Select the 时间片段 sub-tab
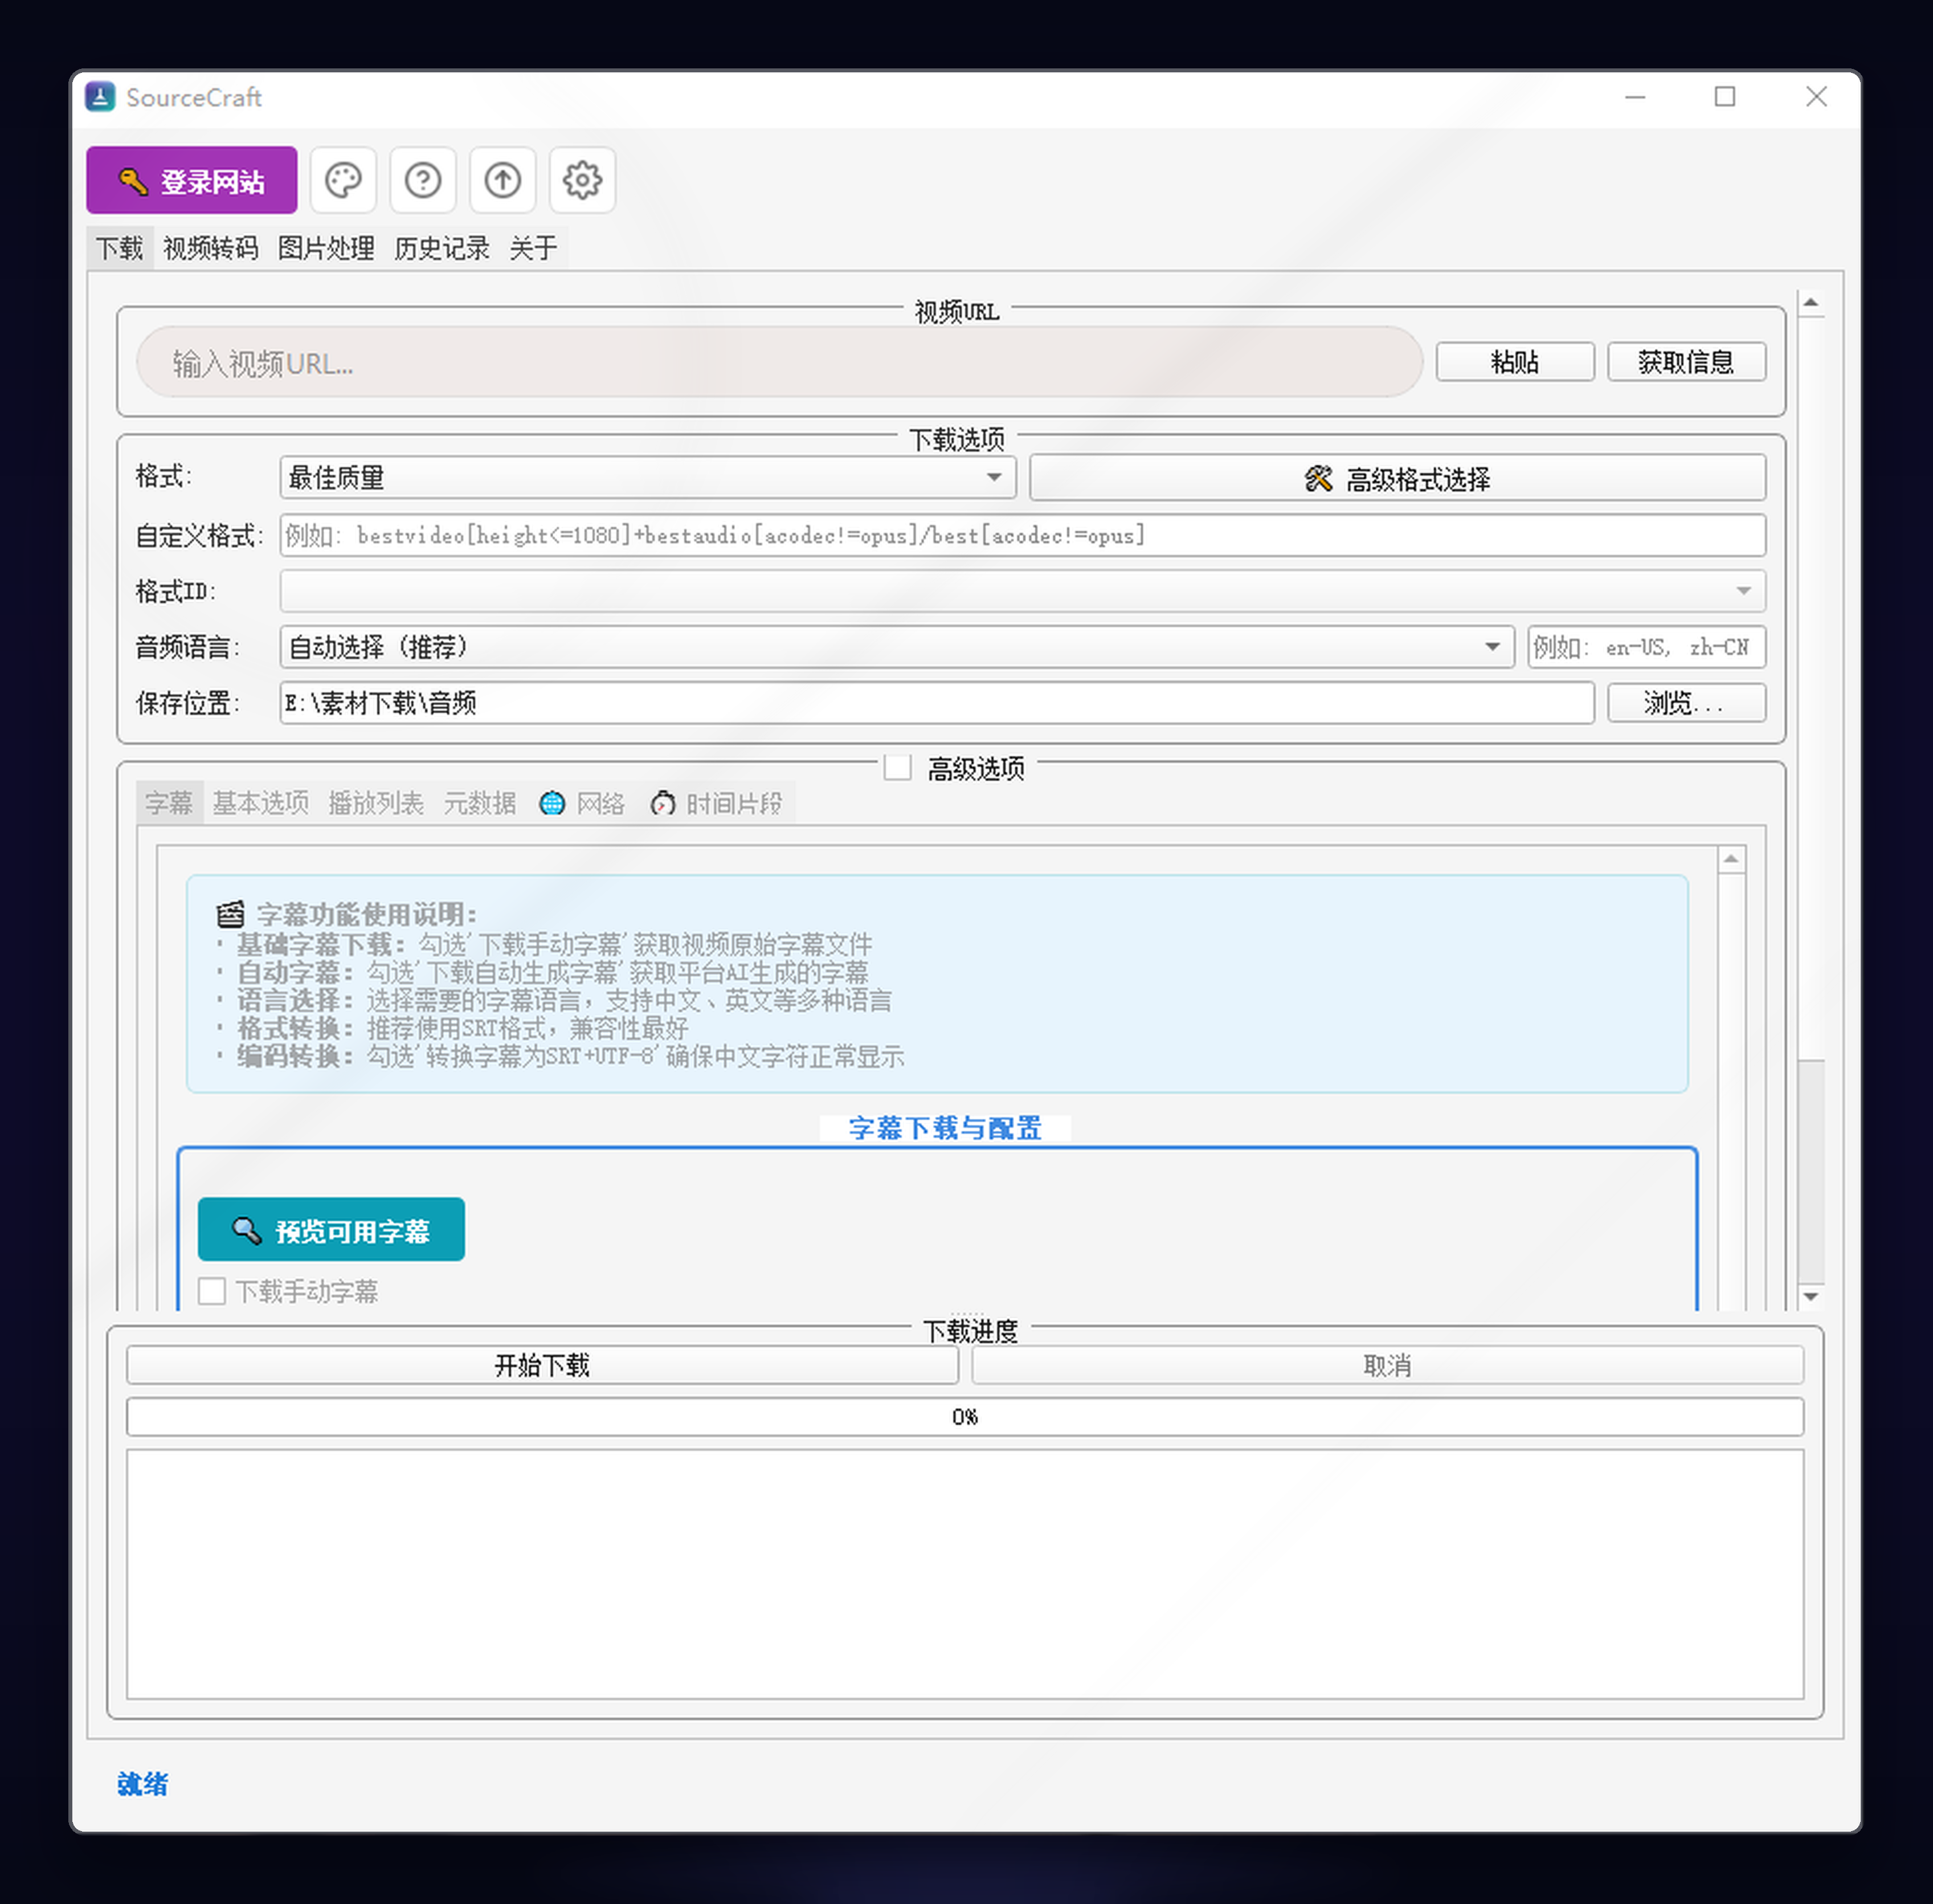This screenshot has height=1904, width=1933. point(716,803)
